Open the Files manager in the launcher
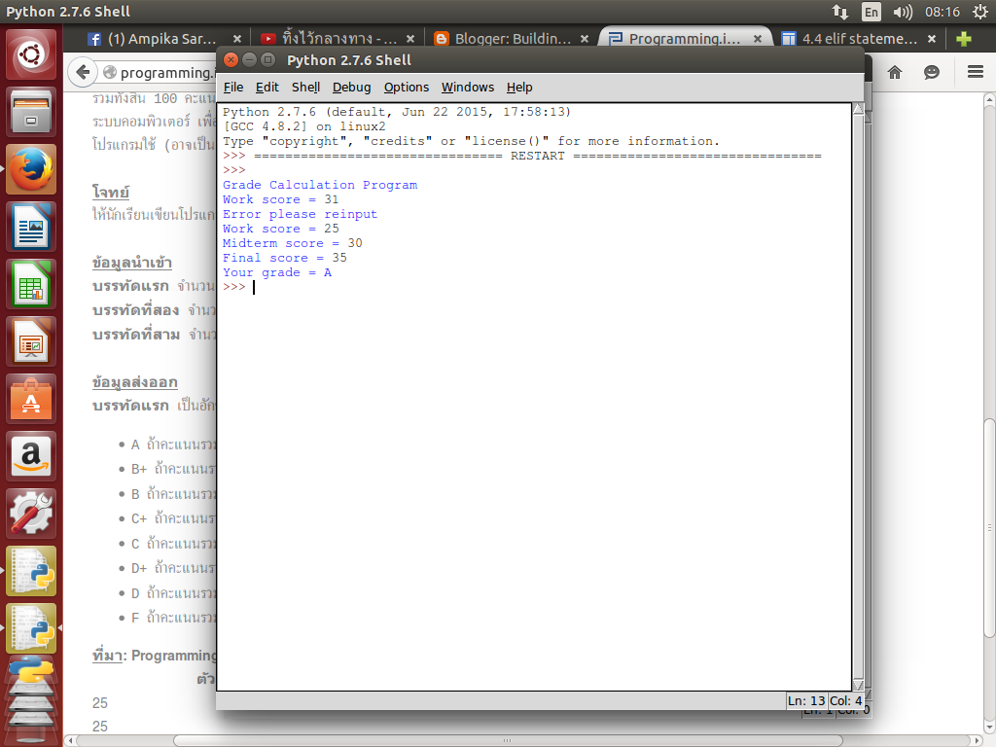Screen dimensions: 996x747 point(31,113)
